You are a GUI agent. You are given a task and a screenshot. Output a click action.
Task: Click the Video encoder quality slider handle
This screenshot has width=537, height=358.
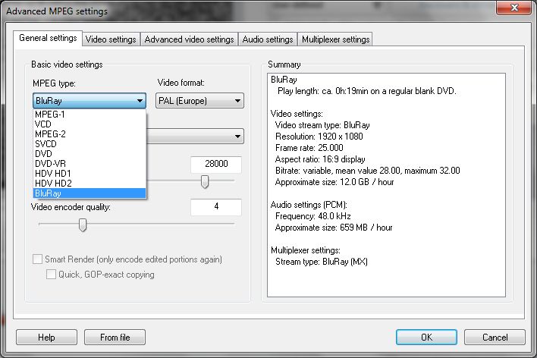(x=83, y=225)
